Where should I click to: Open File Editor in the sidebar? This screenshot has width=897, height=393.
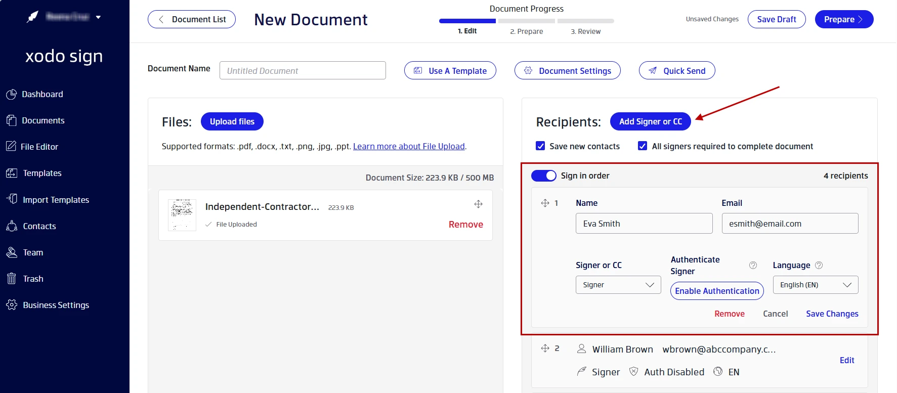point(39,147)
